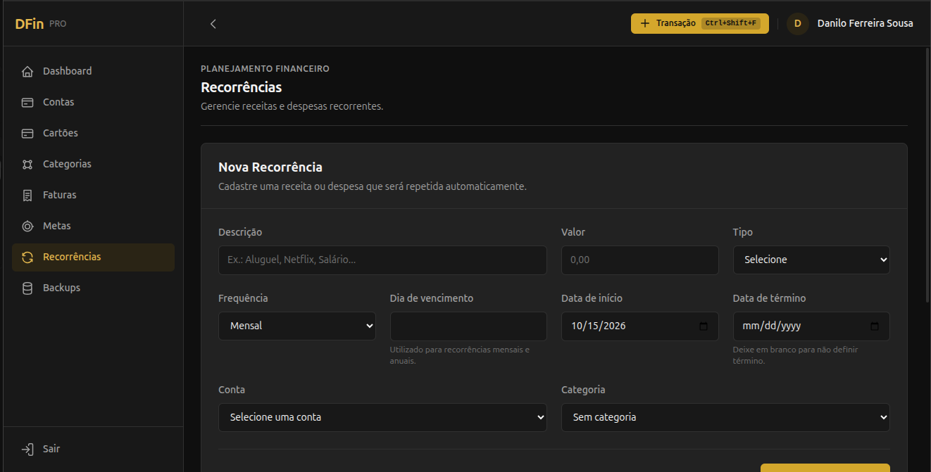The image size is (931, 472).
Task: Click the Descrição input field
Action: [382, 260]
